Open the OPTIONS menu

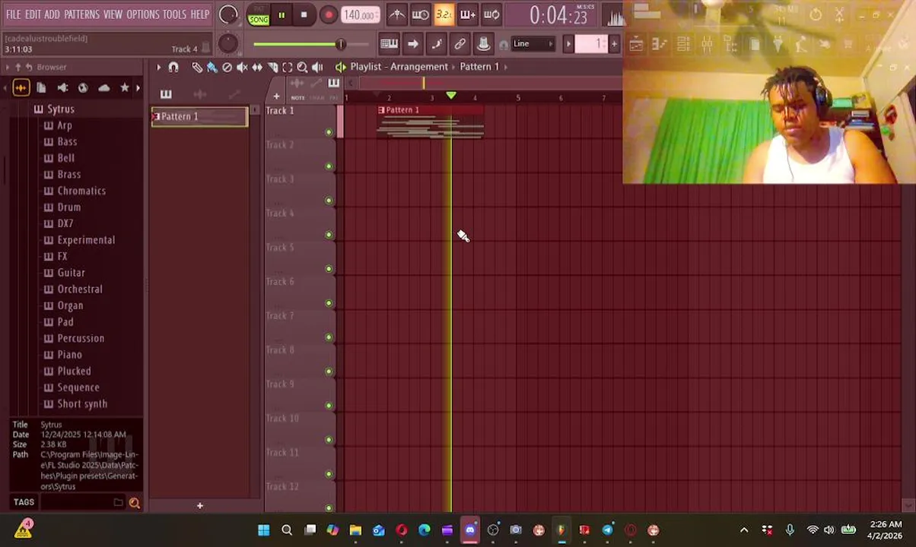[142, 14]
